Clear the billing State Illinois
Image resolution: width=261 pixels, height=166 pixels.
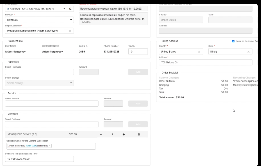coord(248,52)
